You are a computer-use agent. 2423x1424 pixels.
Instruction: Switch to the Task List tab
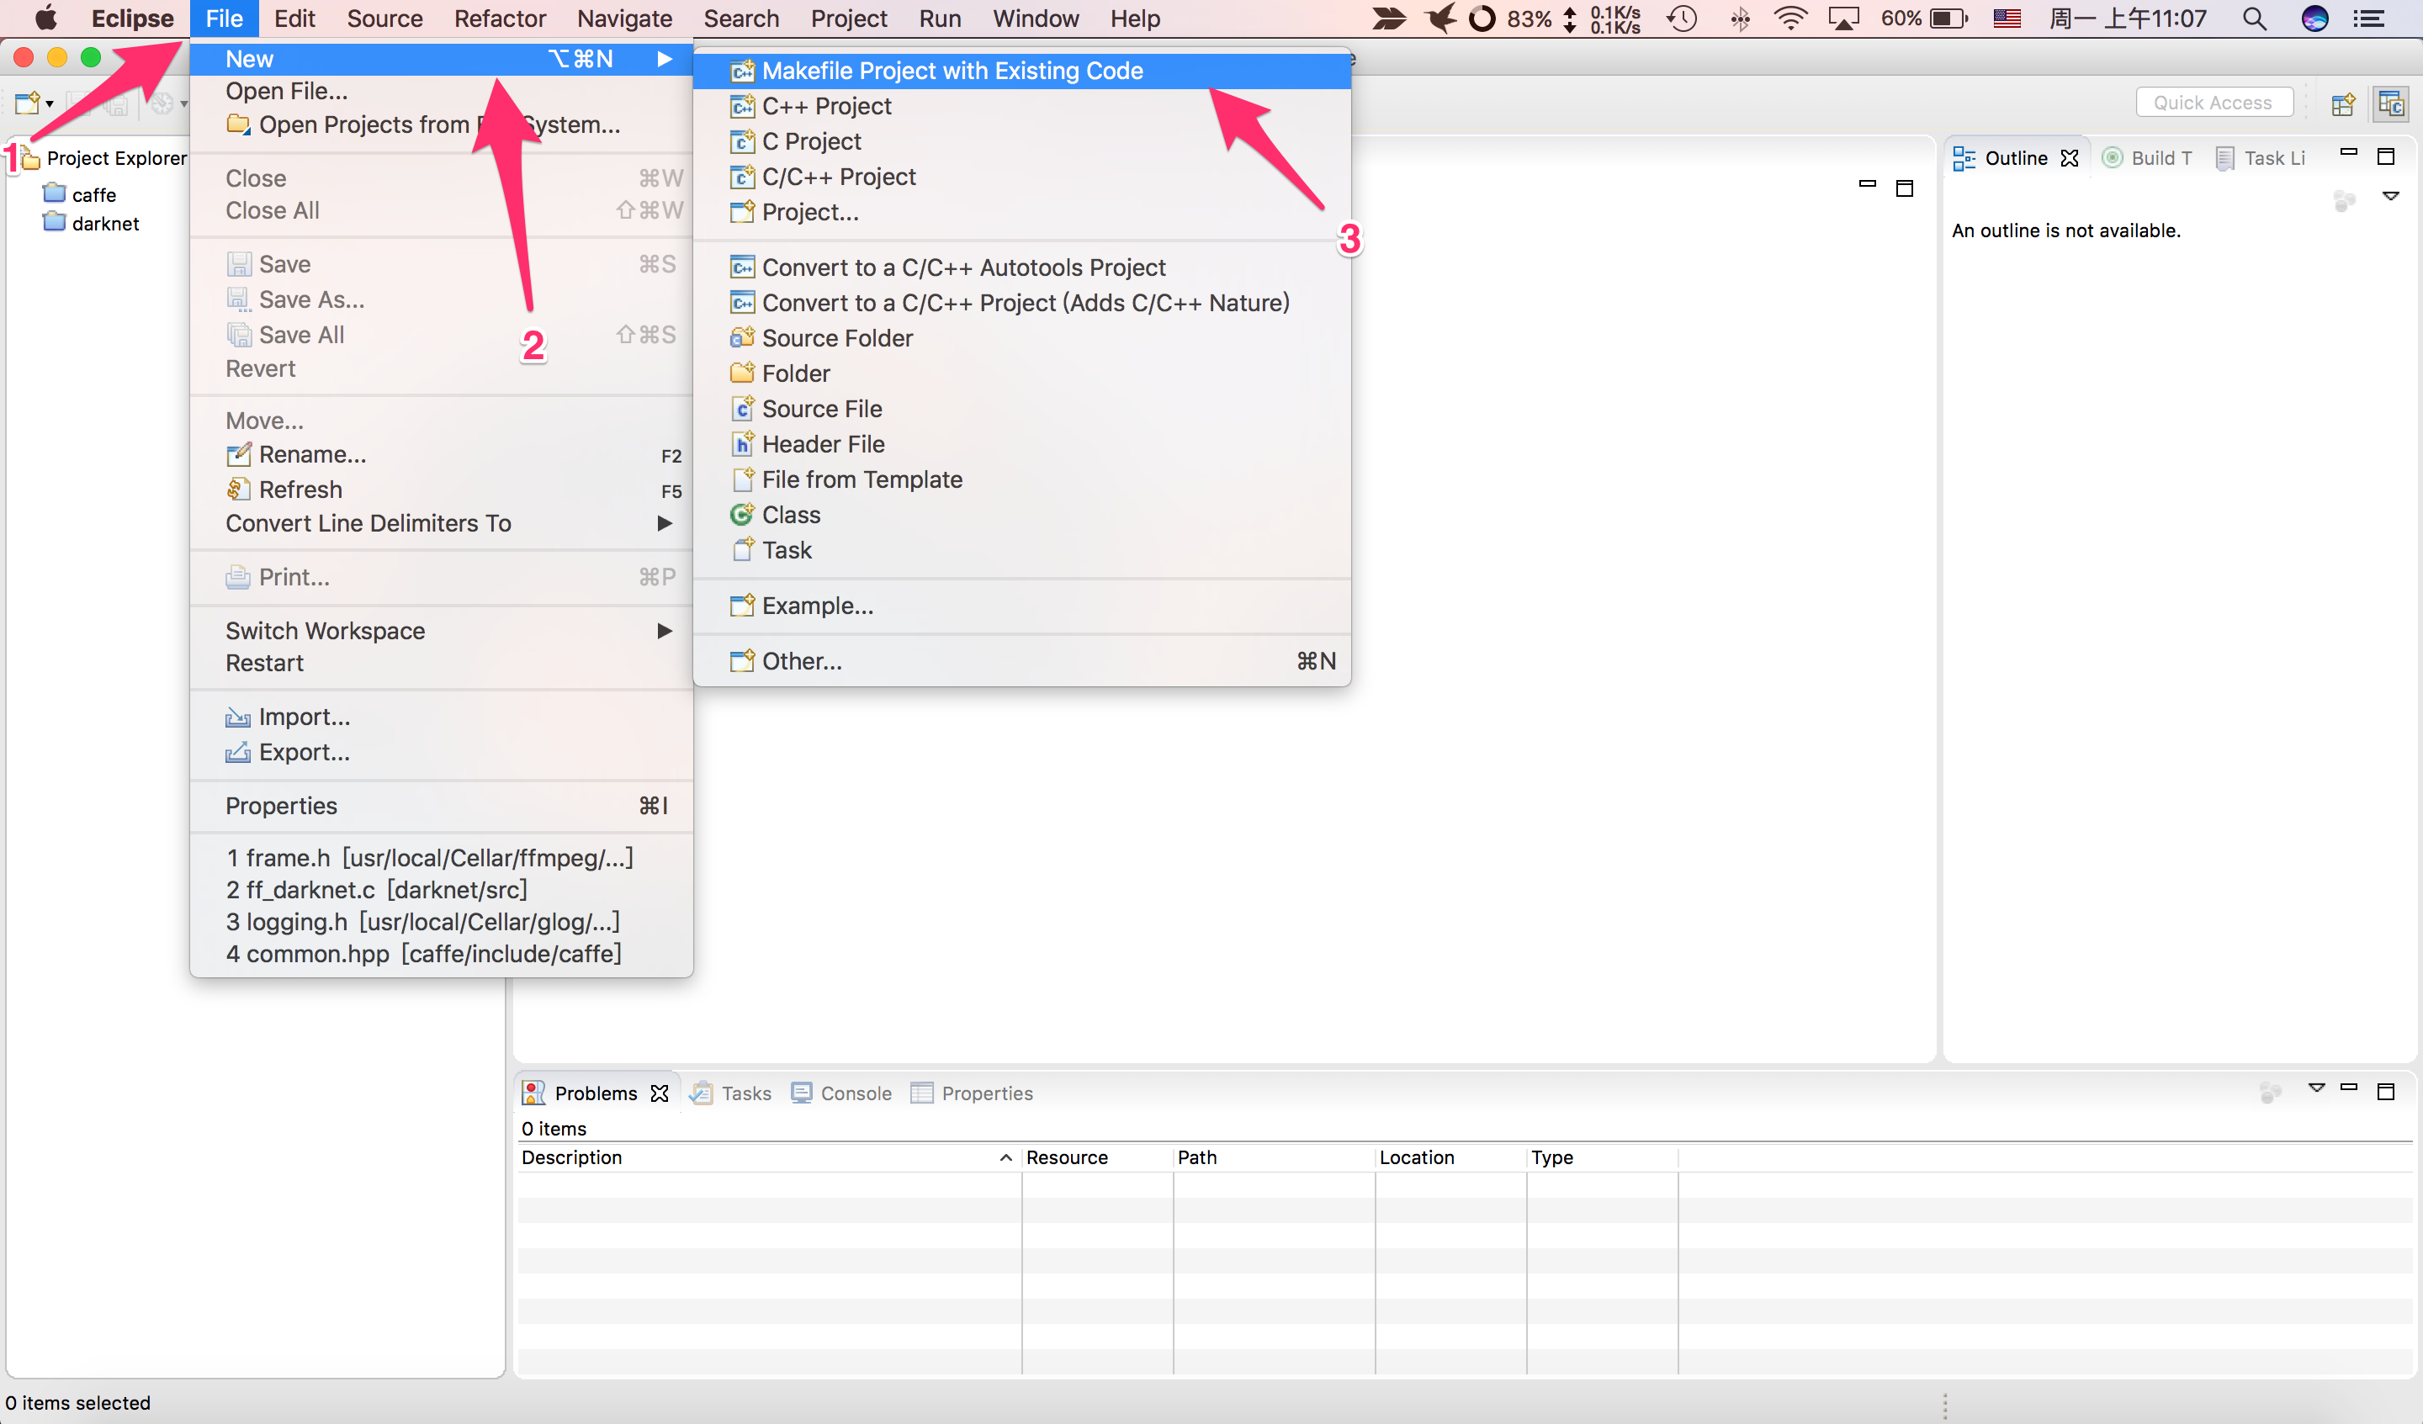click(2261, 159)
